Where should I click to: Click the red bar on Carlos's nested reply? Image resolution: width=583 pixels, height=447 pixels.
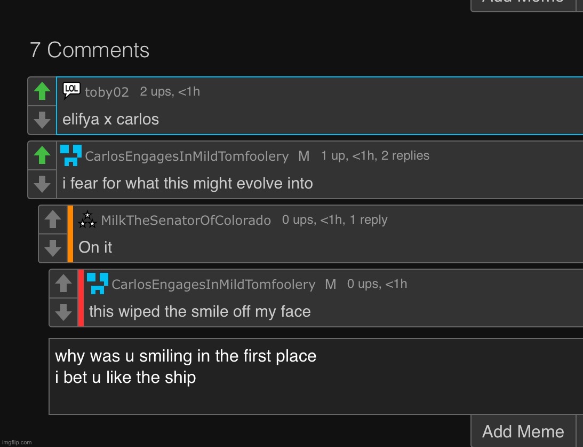tap(81, 298)
